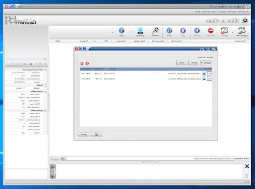Click Pulisci button in Unisci dialog
This screenshot has height=189, width=255.
(x=181, y=63)
